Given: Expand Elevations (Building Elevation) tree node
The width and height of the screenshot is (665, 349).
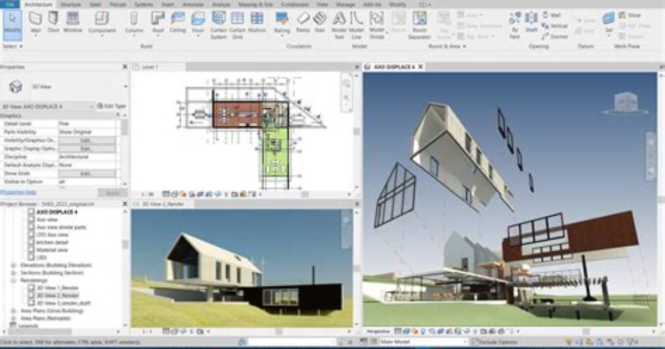Looking at the screenshot, I should [x=13, y=266].
